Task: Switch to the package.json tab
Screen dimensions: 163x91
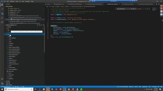Action: click(59, 4)
